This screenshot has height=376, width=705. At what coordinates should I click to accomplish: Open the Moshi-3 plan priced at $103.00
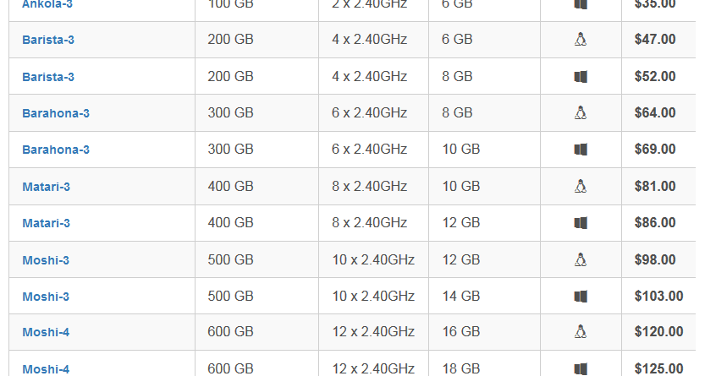coord(46,297)
